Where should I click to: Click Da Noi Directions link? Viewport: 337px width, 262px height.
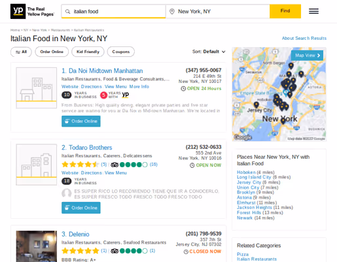point(91,86)
